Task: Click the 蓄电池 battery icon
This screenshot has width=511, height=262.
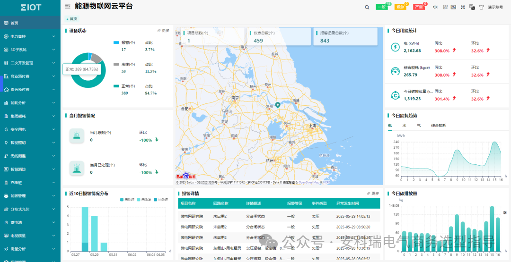Action: click(6, 222)
